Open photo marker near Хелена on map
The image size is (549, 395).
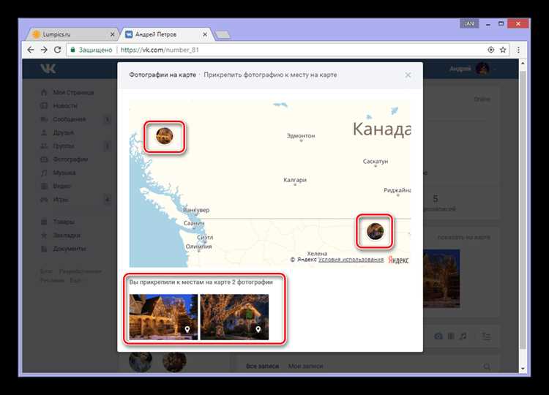[375, 231]
